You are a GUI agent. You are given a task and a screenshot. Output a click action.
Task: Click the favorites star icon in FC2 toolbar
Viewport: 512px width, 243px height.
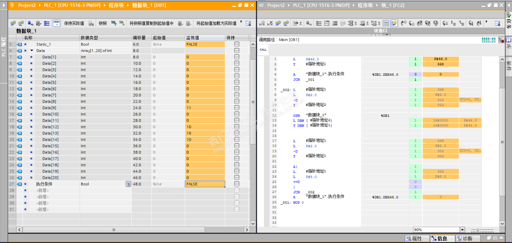[394, 23]
